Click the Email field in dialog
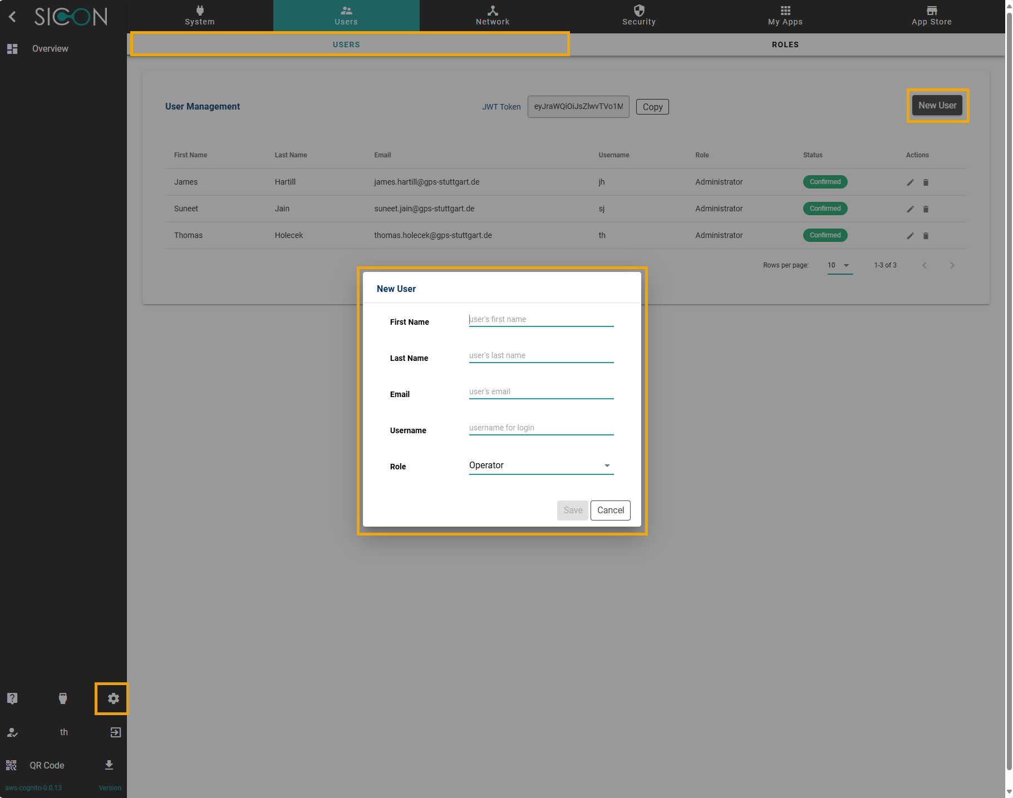1013x798 pixels. [541, 391]
